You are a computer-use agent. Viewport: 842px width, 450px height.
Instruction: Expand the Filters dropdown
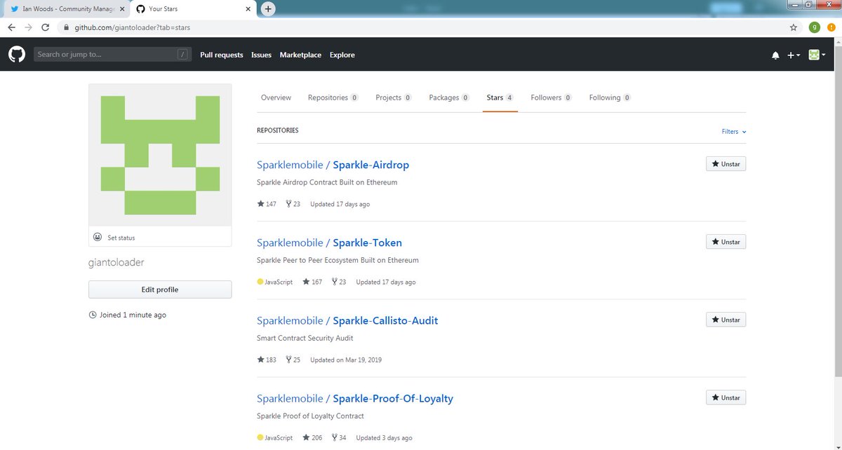(x=734, y=132)
